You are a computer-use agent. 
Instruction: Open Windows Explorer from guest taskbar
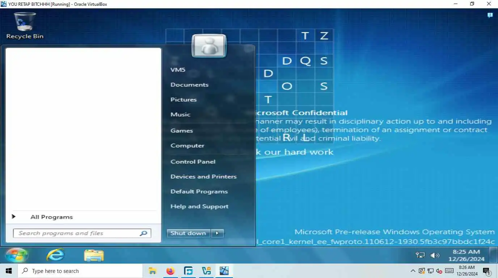[94, 255]
